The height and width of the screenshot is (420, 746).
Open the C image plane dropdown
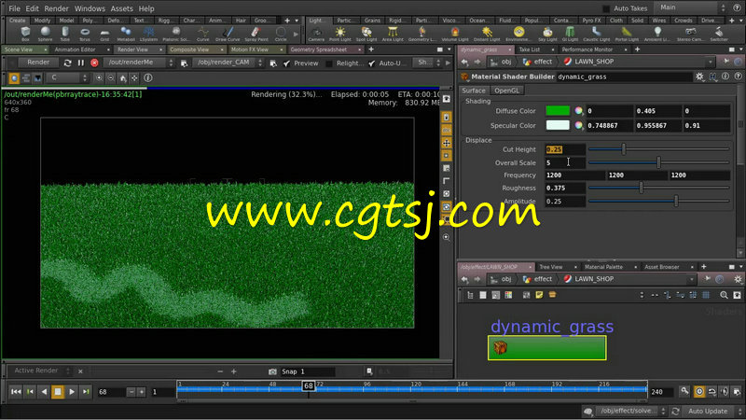tap(66, 77)
